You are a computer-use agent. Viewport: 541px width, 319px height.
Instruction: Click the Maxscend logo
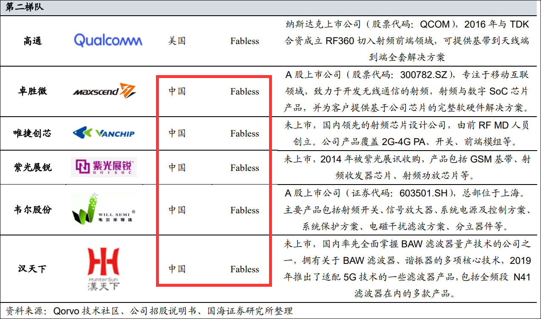104,90
